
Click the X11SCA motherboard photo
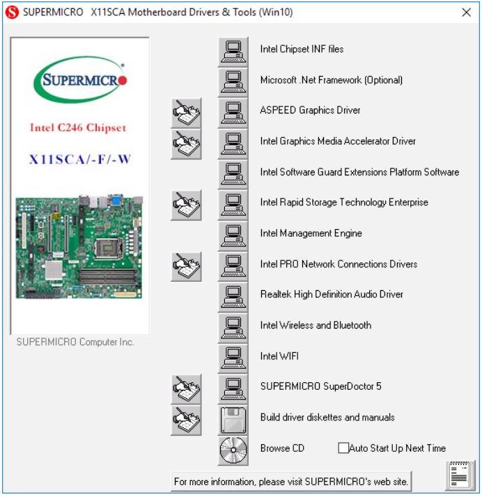tap(79, 247)
